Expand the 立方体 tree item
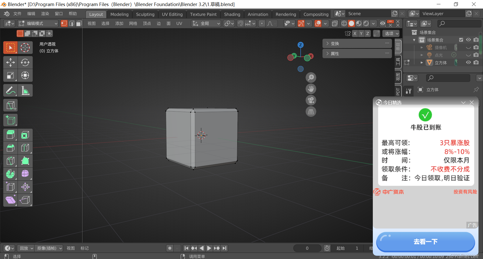Image resolution: width=483 pixels, height=259 pixels. tap(422, 63)
